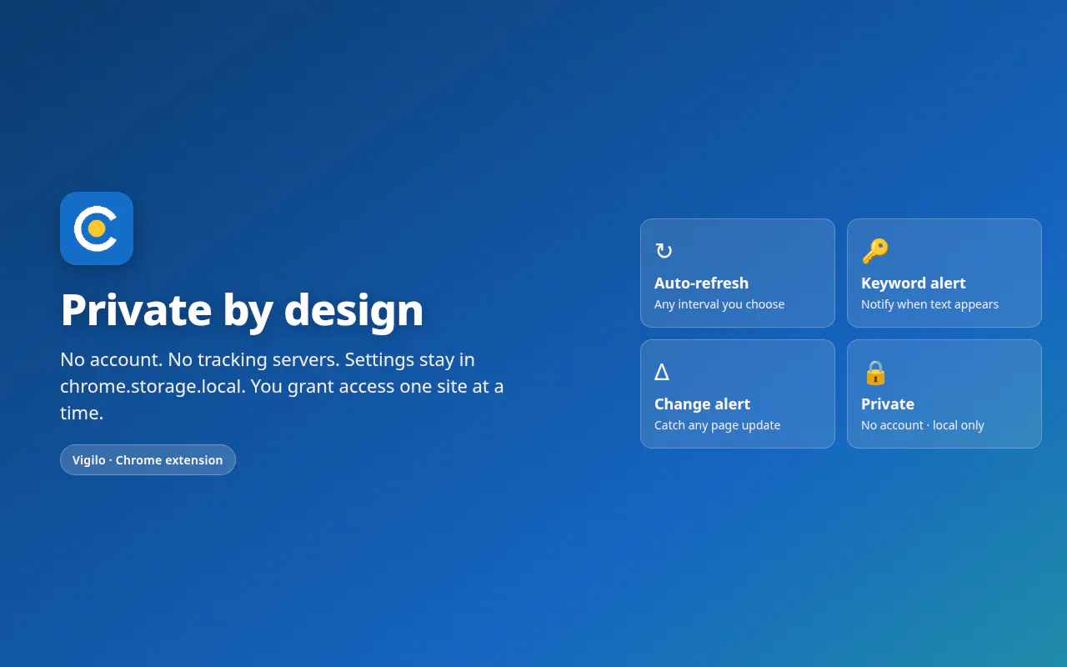The width and height of the screenshot is (1067, 667).
Task: Click the Vigilo app logo icon
Action: [97, 228]
